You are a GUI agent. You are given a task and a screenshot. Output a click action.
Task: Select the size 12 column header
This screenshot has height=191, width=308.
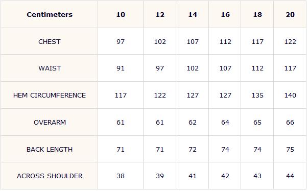coord(160,14)
